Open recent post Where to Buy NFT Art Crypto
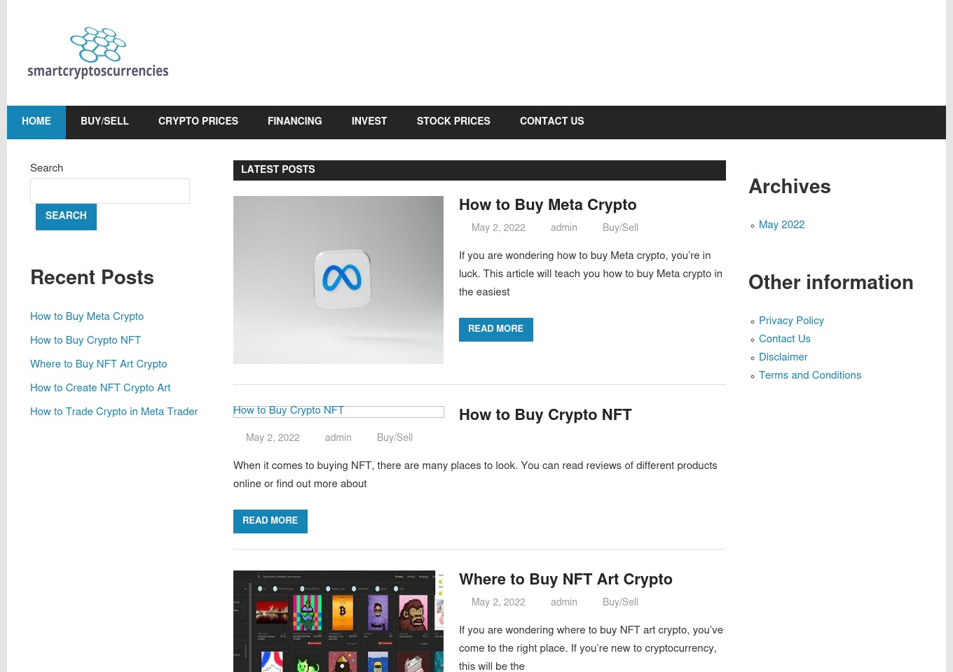 (99, 365)
